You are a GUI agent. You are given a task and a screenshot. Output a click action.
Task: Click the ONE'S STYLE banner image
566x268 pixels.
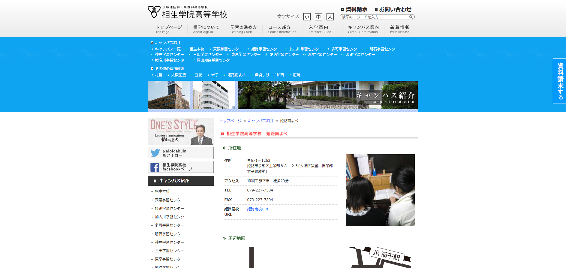pyautogui.click(x=180, y=132)
